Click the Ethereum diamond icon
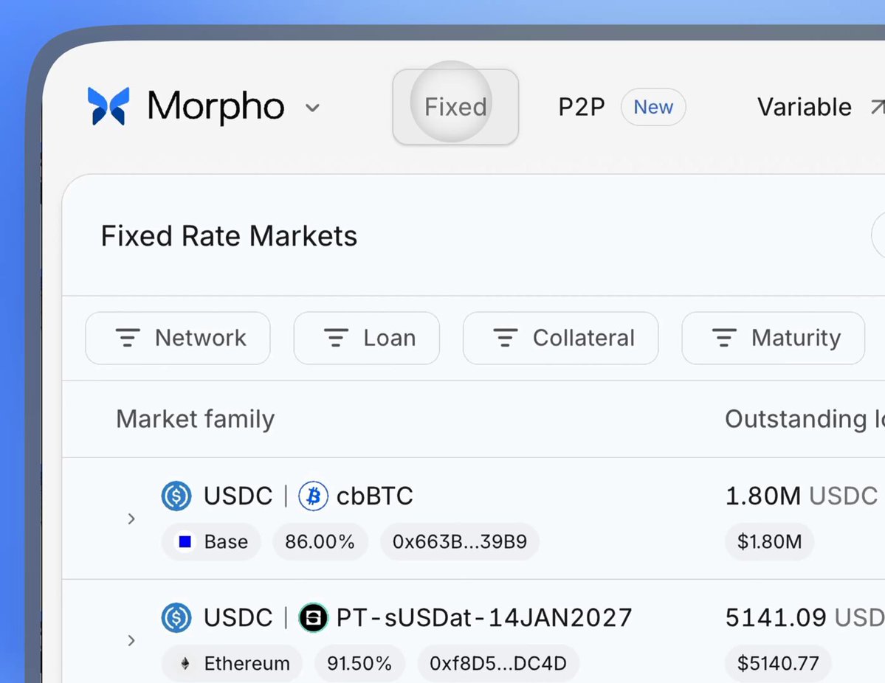 185,663
